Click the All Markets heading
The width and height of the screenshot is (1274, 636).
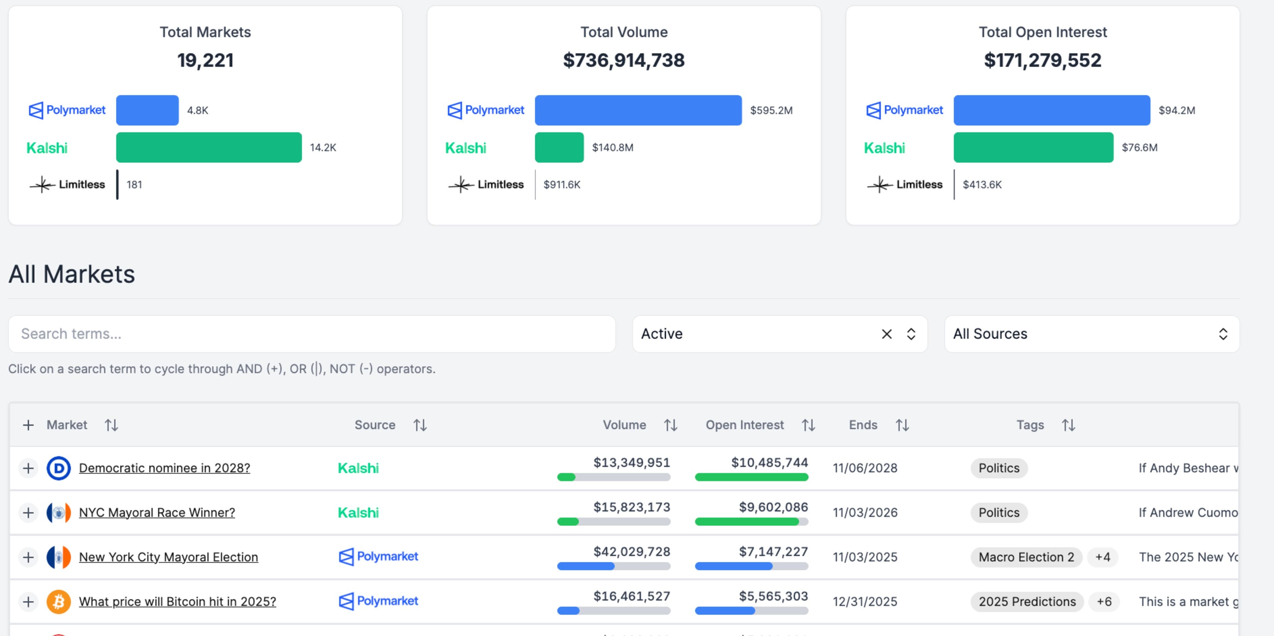[x=72, y=274]
